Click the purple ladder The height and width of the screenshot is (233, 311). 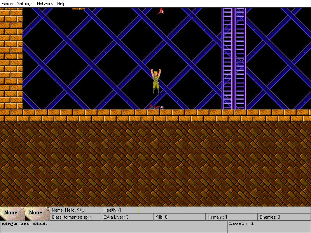[234, 59]
